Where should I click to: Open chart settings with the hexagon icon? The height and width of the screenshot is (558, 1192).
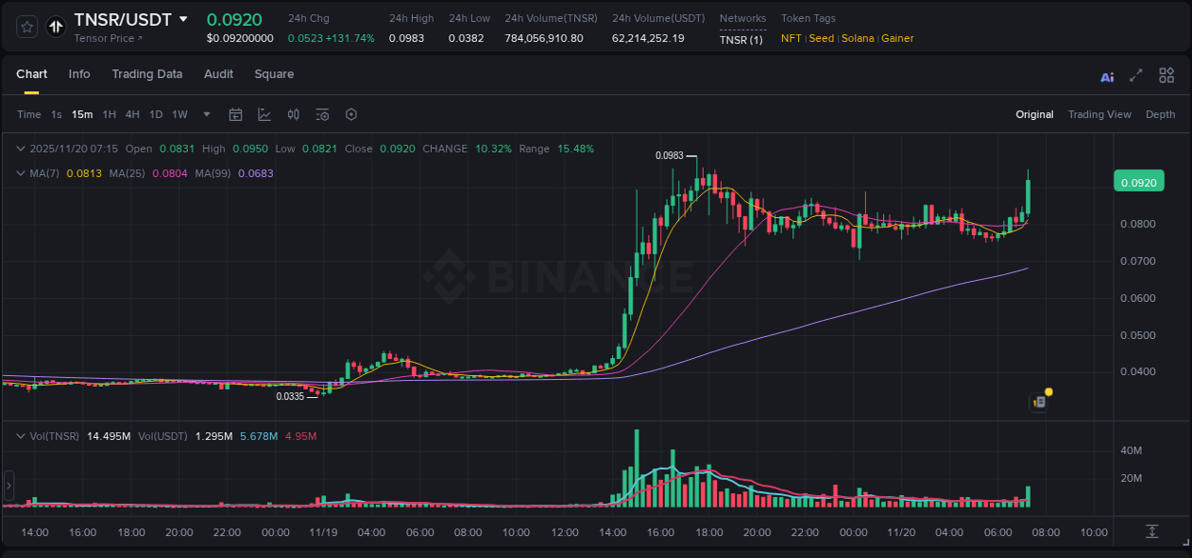[x=351, y=114]
